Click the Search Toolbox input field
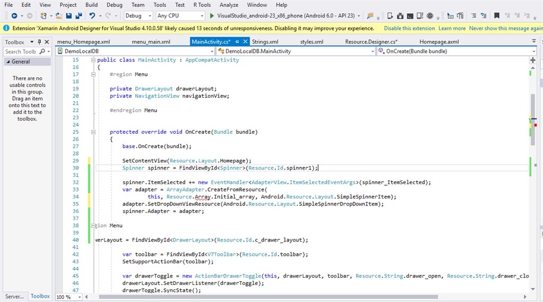The image size is (543, 302). point(21,51)
